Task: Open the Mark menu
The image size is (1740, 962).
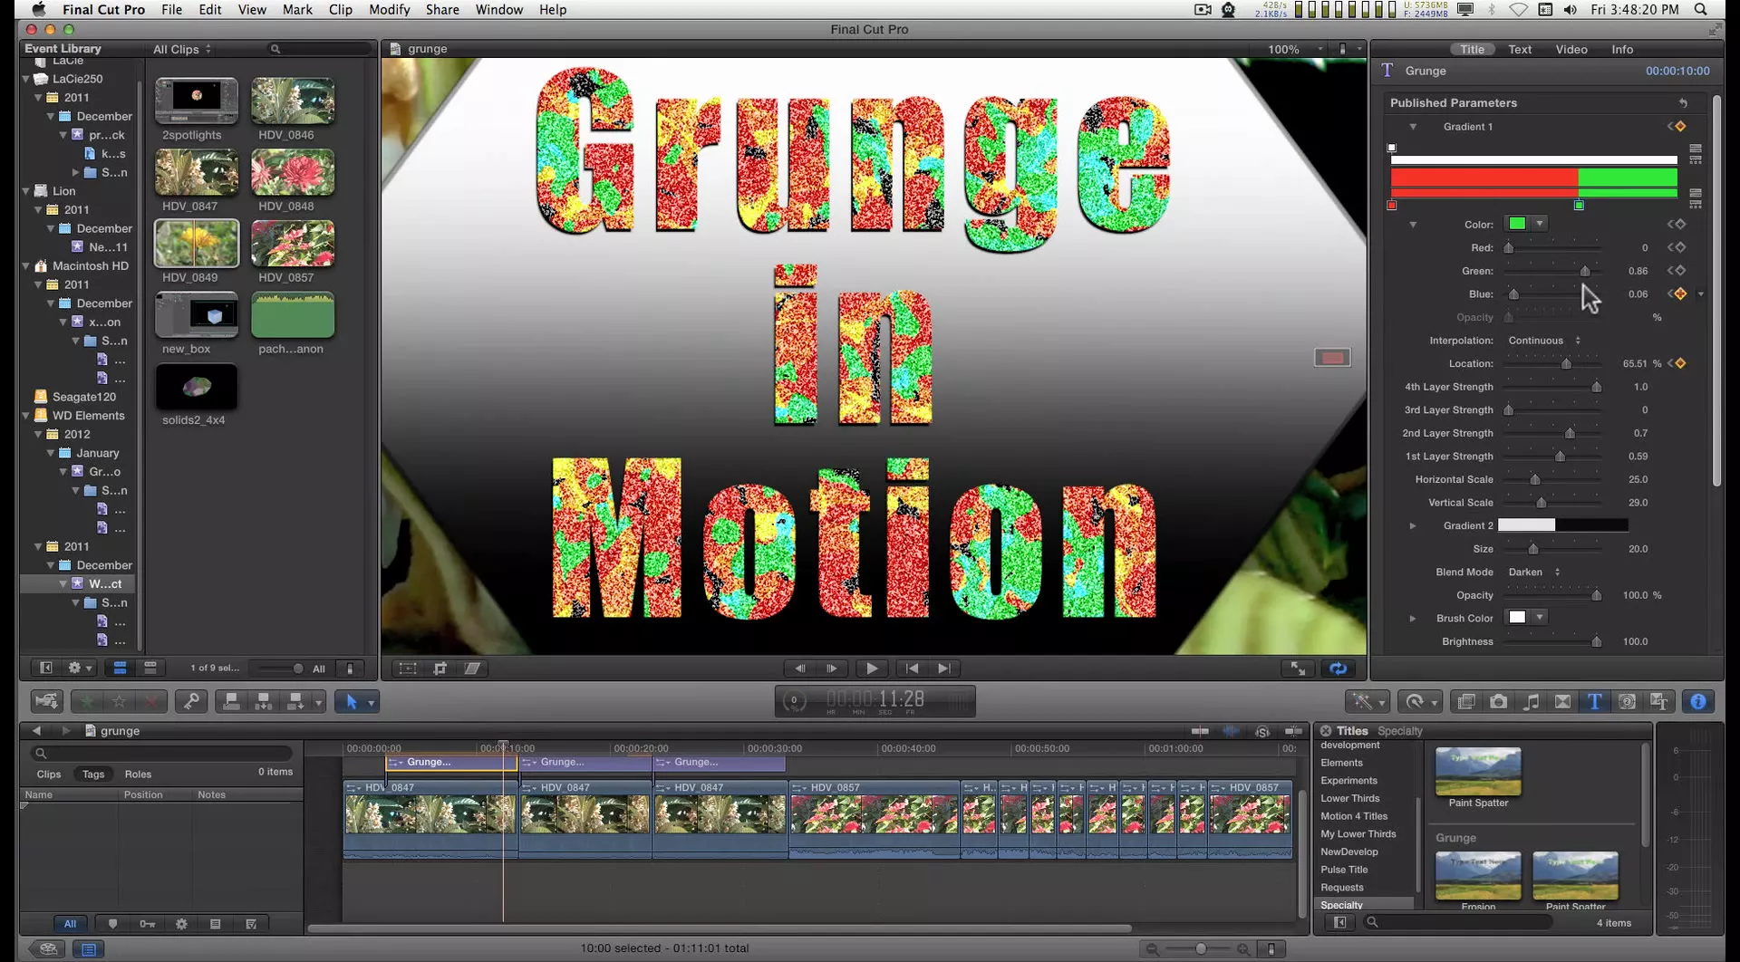Action: point(297,10)
